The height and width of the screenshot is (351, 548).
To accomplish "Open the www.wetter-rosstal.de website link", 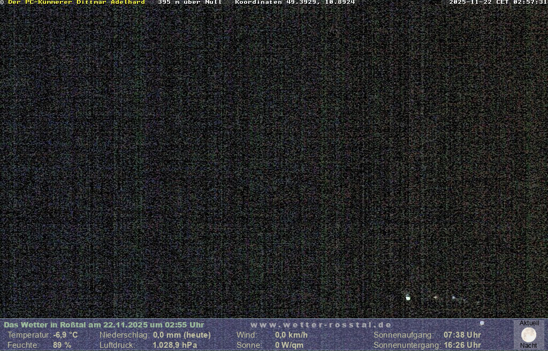I will 321,325.
